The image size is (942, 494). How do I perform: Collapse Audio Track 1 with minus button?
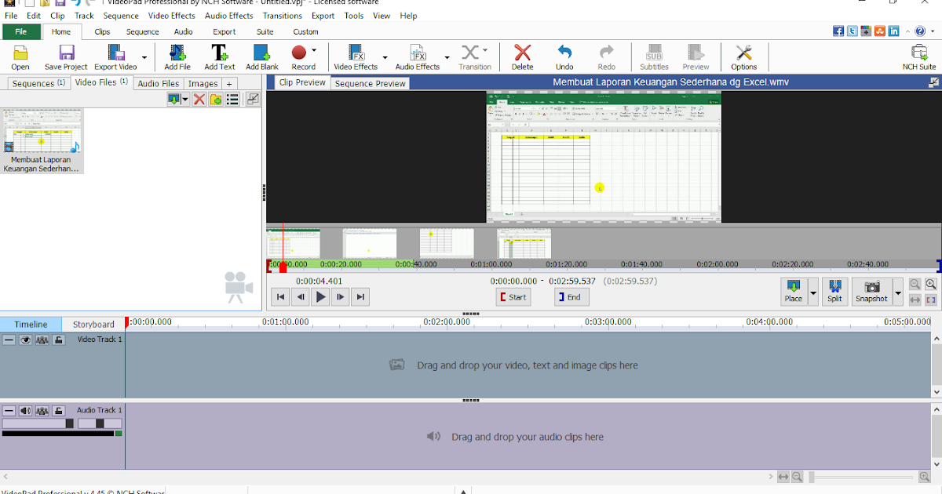tap(9, 411)
